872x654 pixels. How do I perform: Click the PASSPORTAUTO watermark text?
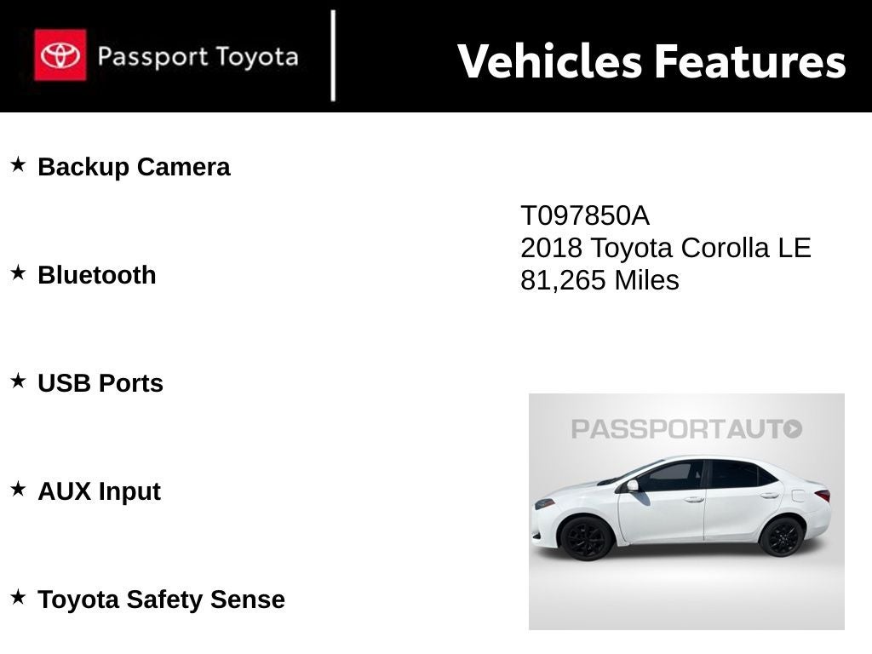click(x=677, y=428)
